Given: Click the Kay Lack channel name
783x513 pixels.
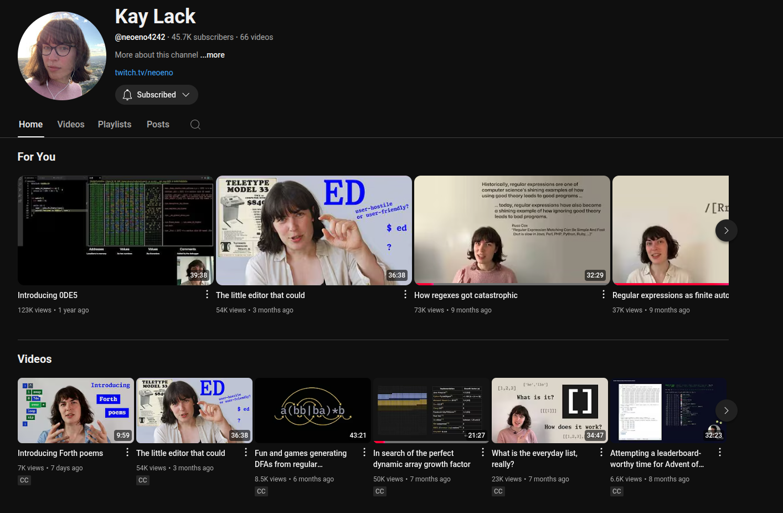Looking at the screenshot, I should [156, 17].
